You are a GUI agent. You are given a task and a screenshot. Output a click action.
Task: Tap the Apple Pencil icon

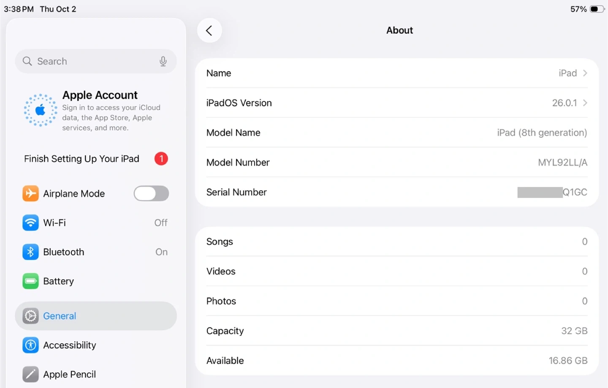30,374
